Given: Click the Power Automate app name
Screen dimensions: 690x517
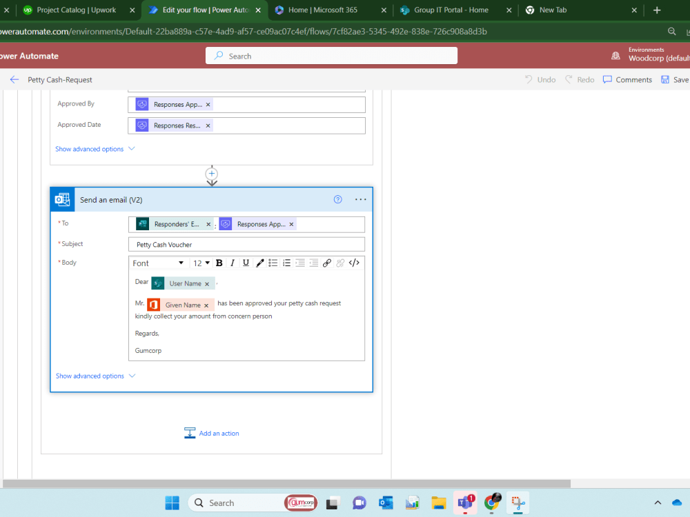Looking at the screenshot, I should pos(29,56).
